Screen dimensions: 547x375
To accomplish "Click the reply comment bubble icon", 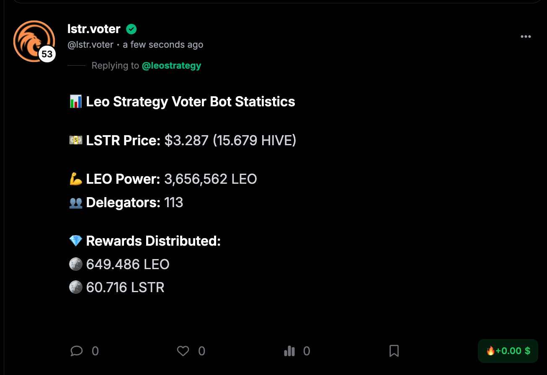I will [77, 351].
